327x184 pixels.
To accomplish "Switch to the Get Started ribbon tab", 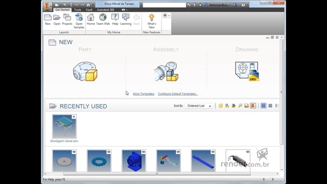I will 62,10.
